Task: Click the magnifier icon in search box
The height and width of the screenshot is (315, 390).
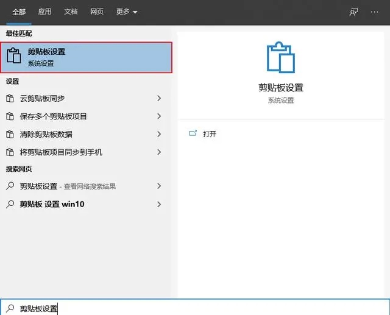Action: click(10, 308)
